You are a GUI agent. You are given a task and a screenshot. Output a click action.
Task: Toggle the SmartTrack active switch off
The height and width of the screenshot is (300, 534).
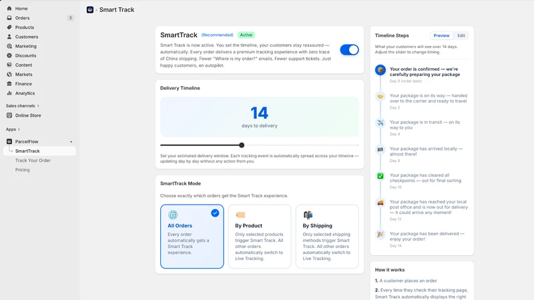click(x=349, y=50)
